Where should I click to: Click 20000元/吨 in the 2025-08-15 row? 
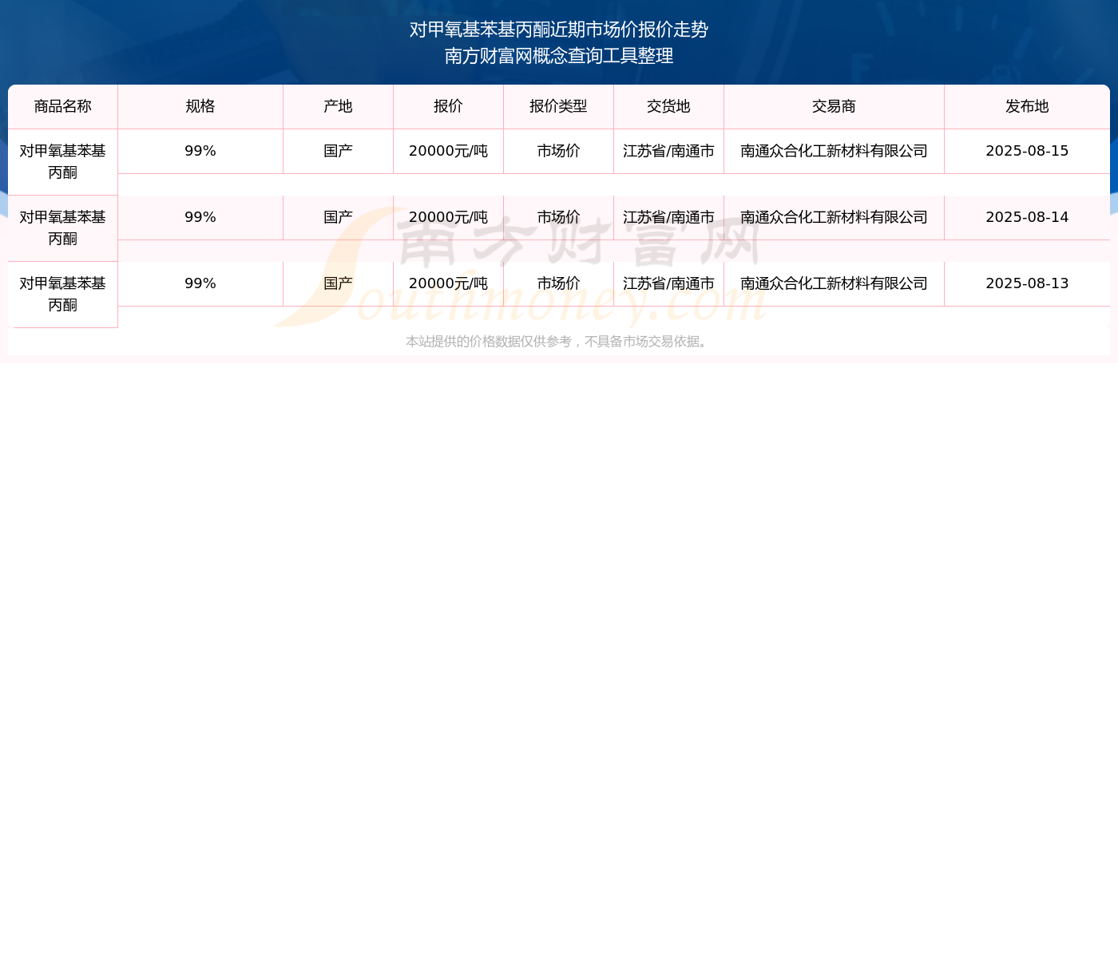(x=449, y=151)
